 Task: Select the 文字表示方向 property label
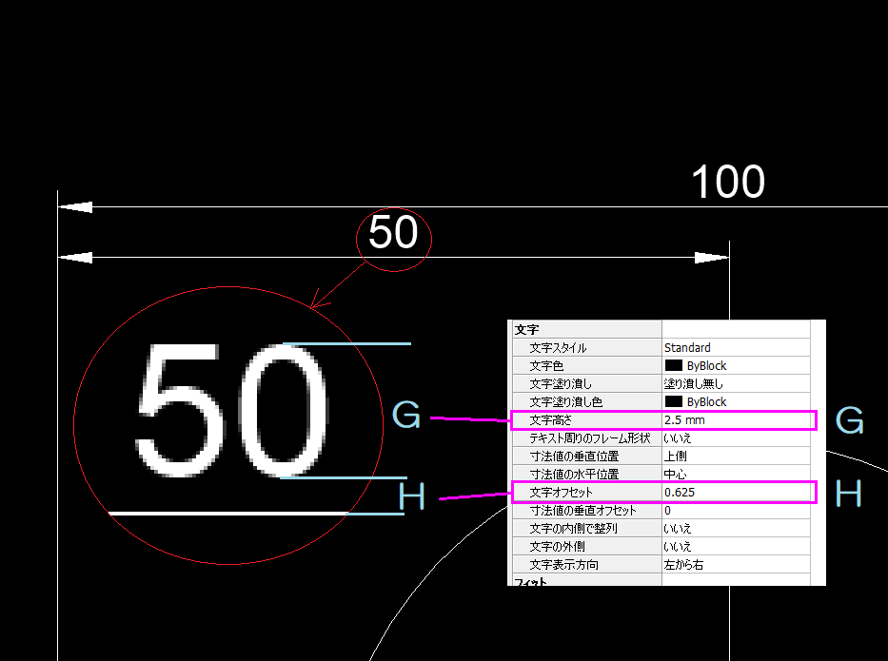[x=563, y=565]
